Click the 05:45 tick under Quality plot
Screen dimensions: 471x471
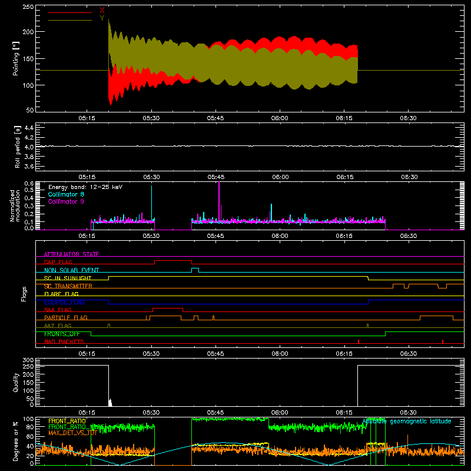(x=215, y=413)
